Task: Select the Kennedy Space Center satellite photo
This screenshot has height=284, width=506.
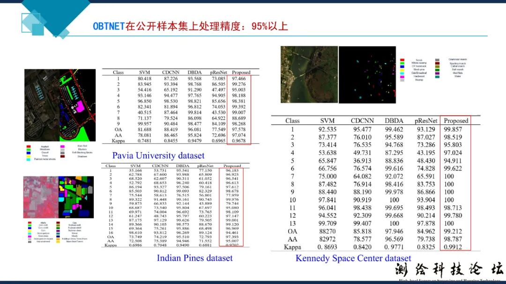Action: (309, 74)
